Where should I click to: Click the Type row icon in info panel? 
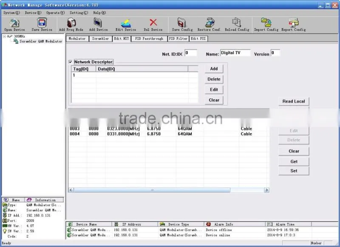tap(5, 205)
